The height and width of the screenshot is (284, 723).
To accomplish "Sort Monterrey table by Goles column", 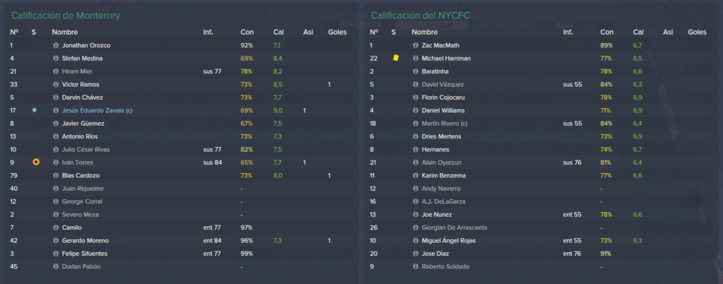I will pyautogui.click(x=337, y=32).
